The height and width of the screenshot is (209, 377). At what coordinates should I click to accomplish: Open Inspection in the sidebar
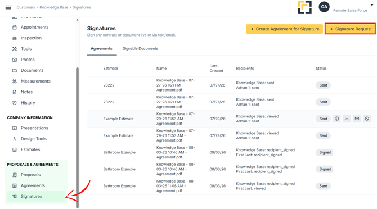pyautogui.click(x=31, y=38)
